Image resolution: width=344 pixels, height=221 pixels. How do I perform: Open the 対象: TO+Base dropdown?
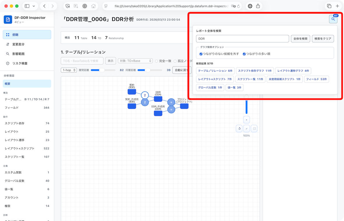point(135,61)
